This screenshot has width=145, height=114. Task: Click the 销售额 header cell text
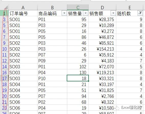[x=96, y=14]
